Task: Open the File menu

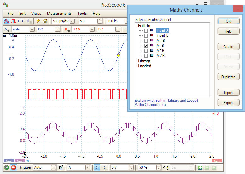Action: (10, 14)
